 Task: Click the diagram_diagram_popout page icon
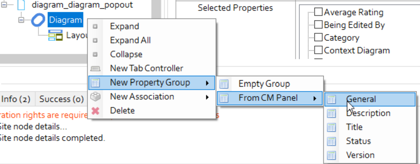tap(21, 5)
